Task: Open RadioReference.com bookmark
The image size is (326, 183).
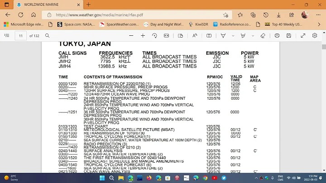Action: click(x=232, y=24)
